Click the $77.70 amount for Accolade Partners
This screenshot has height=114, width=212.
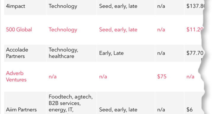195,53
